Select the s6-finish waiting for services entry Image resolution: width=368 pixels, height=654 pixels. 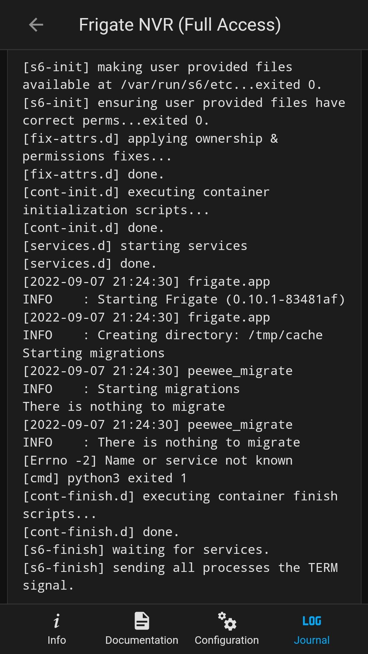coord(146,549)
